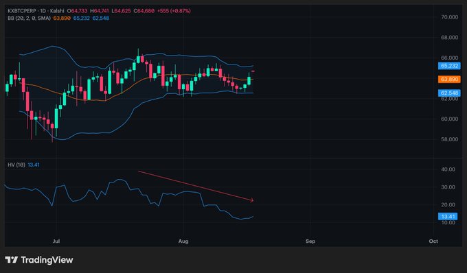Image resolution: width=467 pixels, height=273 pixels.
Task: Click the 62,548 lower band price label
Action: [x=449, y=93]
